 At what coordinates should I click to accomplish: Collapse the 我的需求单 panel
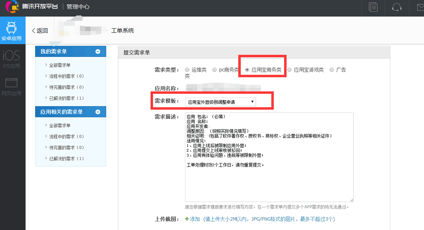pyautogui.click(x=98, y=51)
